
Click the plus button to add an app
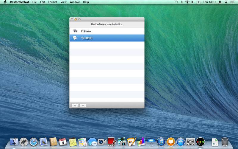coord(75,105)
